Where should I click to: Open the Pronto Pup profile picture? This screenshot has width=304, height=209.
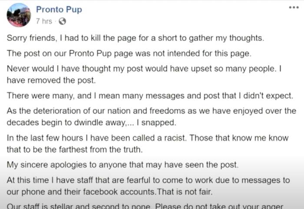point(19,15)
